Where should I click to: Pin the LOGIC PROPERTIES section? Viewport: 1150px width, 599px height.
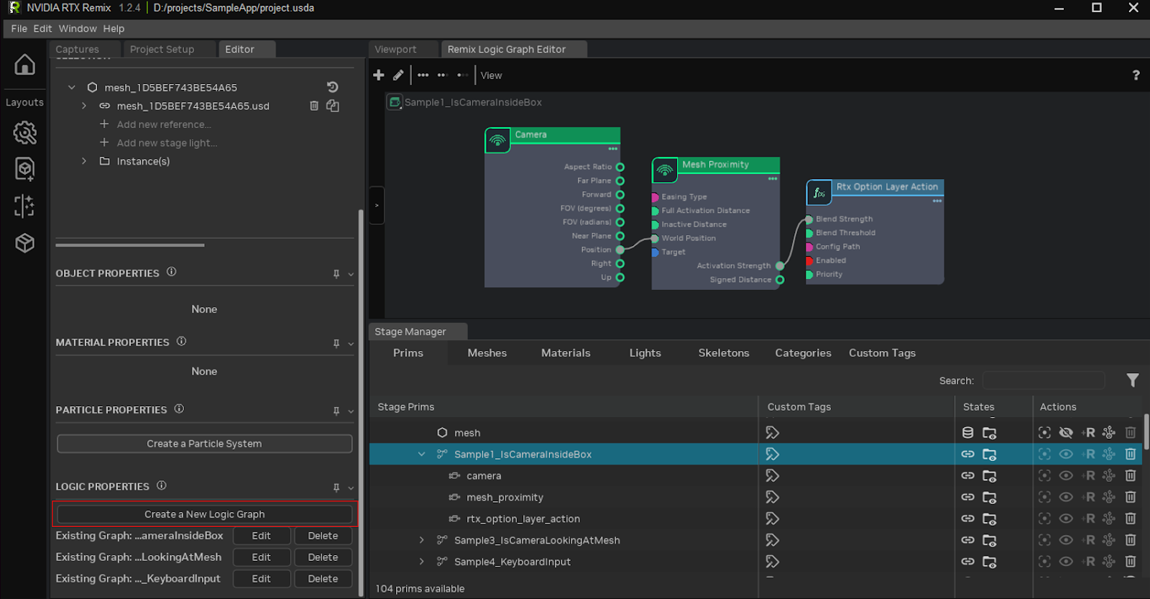336,488
